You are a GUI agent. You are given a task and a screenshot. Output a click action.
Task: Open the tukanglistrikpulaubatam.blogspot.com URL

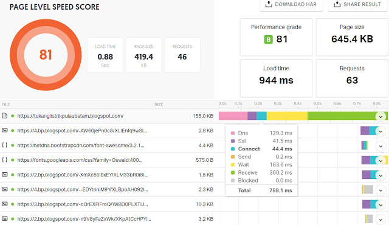(71, 116)
